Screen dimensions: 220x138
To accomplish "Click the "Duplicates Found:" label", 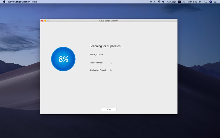I will (x=98, y=70).
